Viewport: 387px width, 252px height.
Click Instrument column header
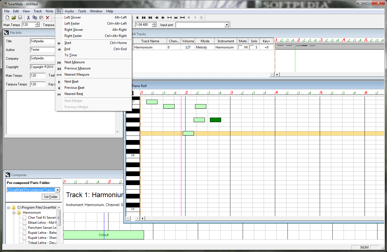click(226, 41)
